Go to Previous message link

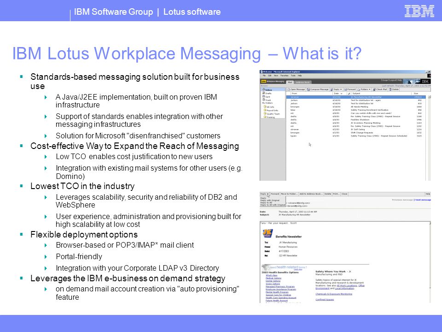pos(402,200)
